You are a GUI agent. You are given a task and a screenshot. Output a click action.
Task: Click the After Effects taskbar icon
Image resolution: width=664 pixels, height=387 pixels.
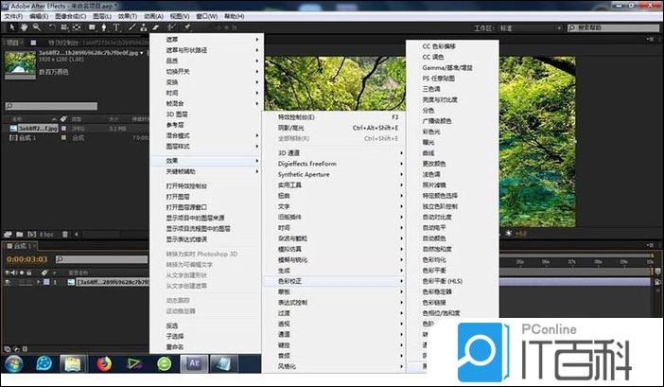[x=194, y=362]
